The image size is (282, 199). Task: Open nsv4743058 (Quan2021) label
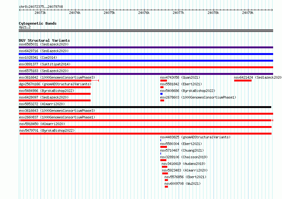point(180,77)
